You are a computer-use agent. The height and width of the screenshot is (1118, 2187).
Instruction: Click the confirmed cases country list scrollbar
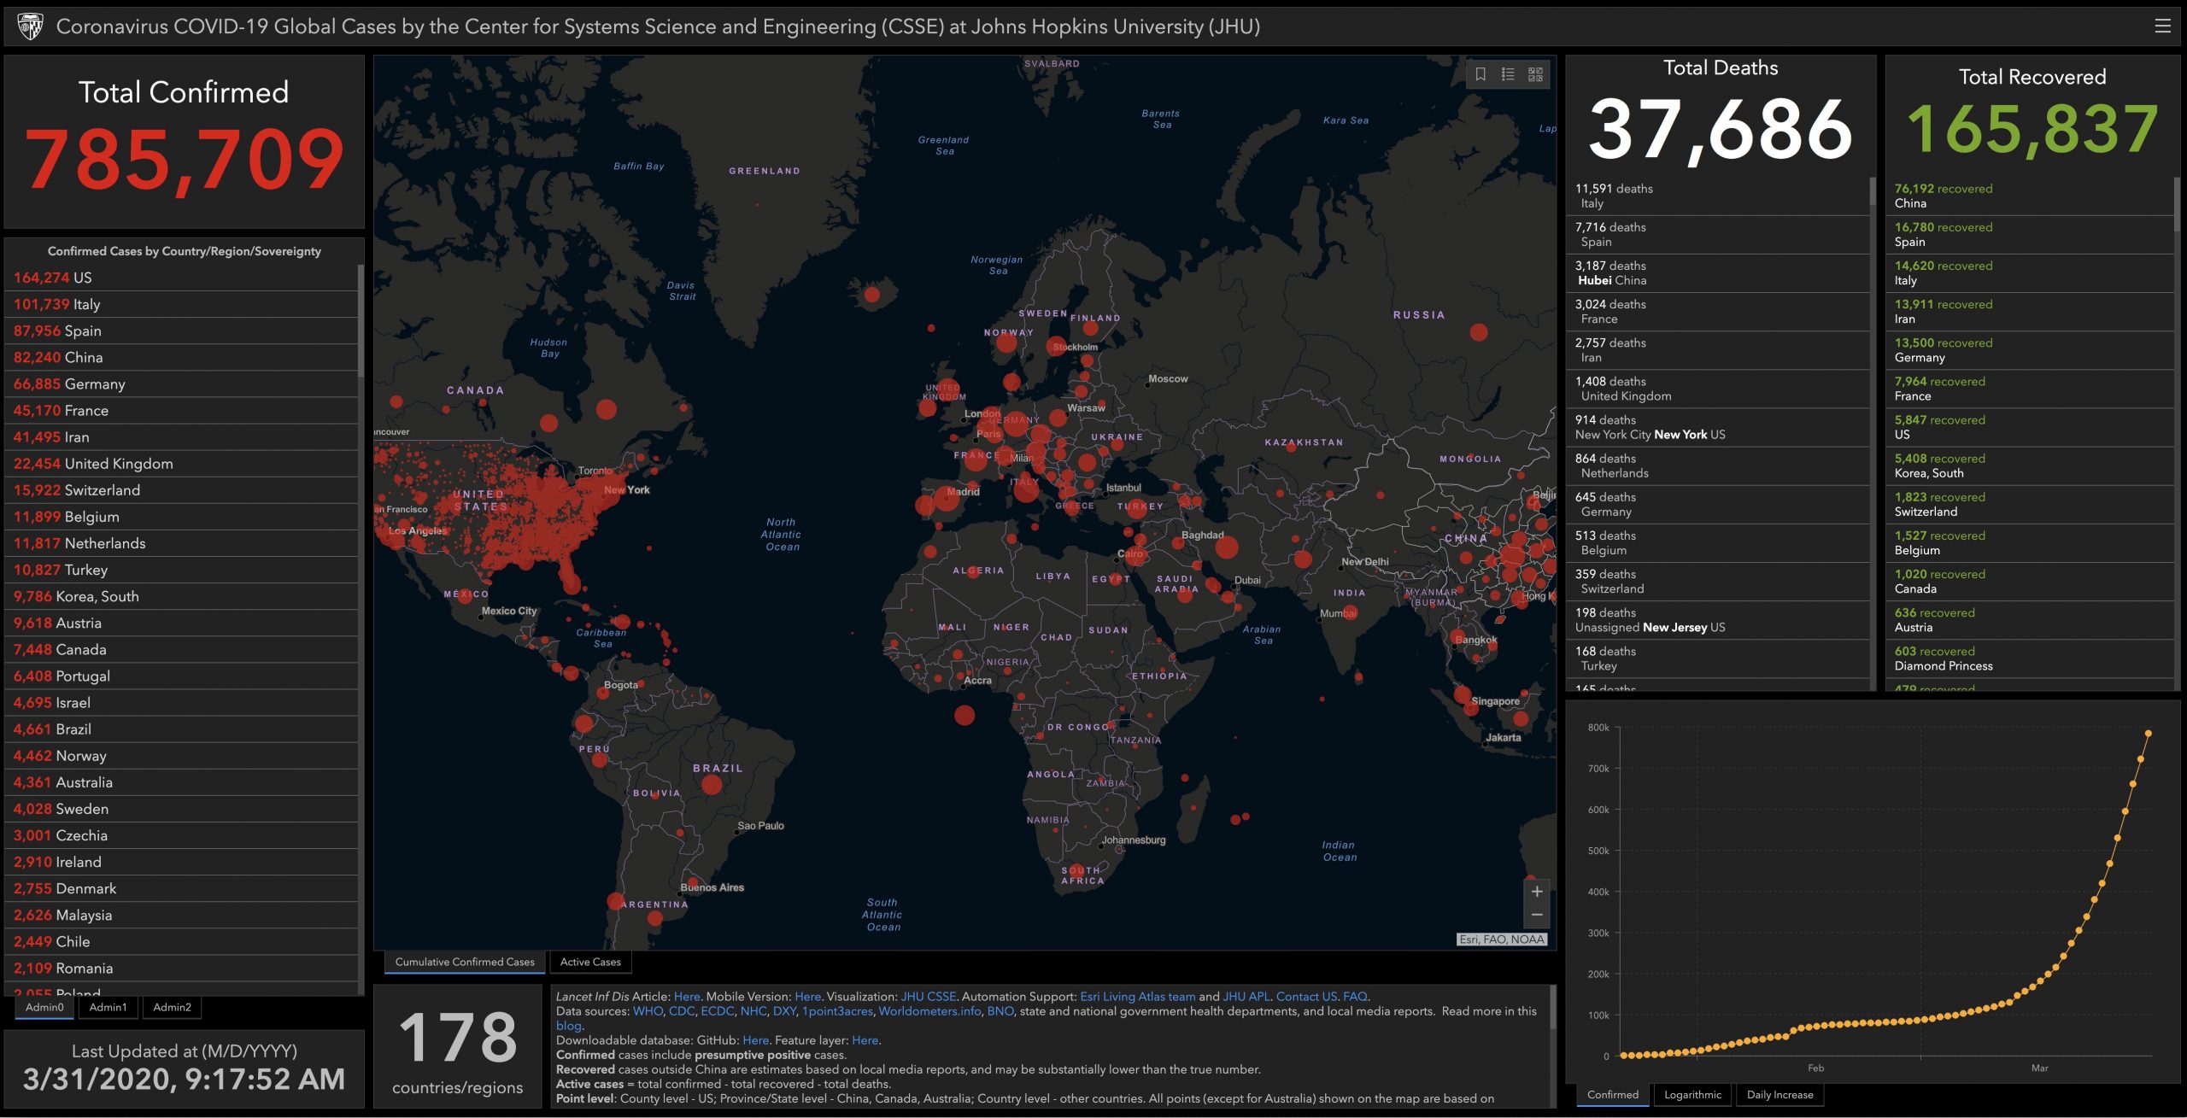tap(361, 320)
